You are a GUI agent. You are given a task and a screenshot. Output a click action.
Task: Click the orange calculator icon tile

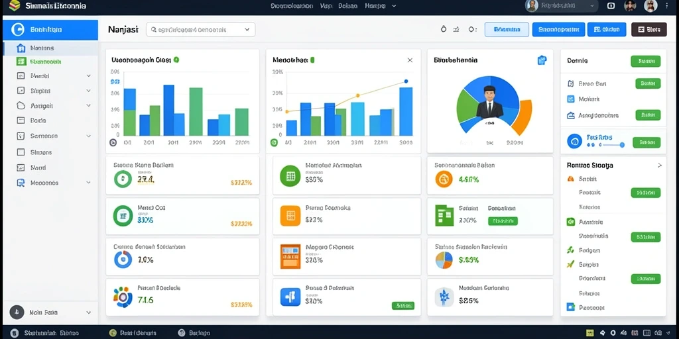290,256
